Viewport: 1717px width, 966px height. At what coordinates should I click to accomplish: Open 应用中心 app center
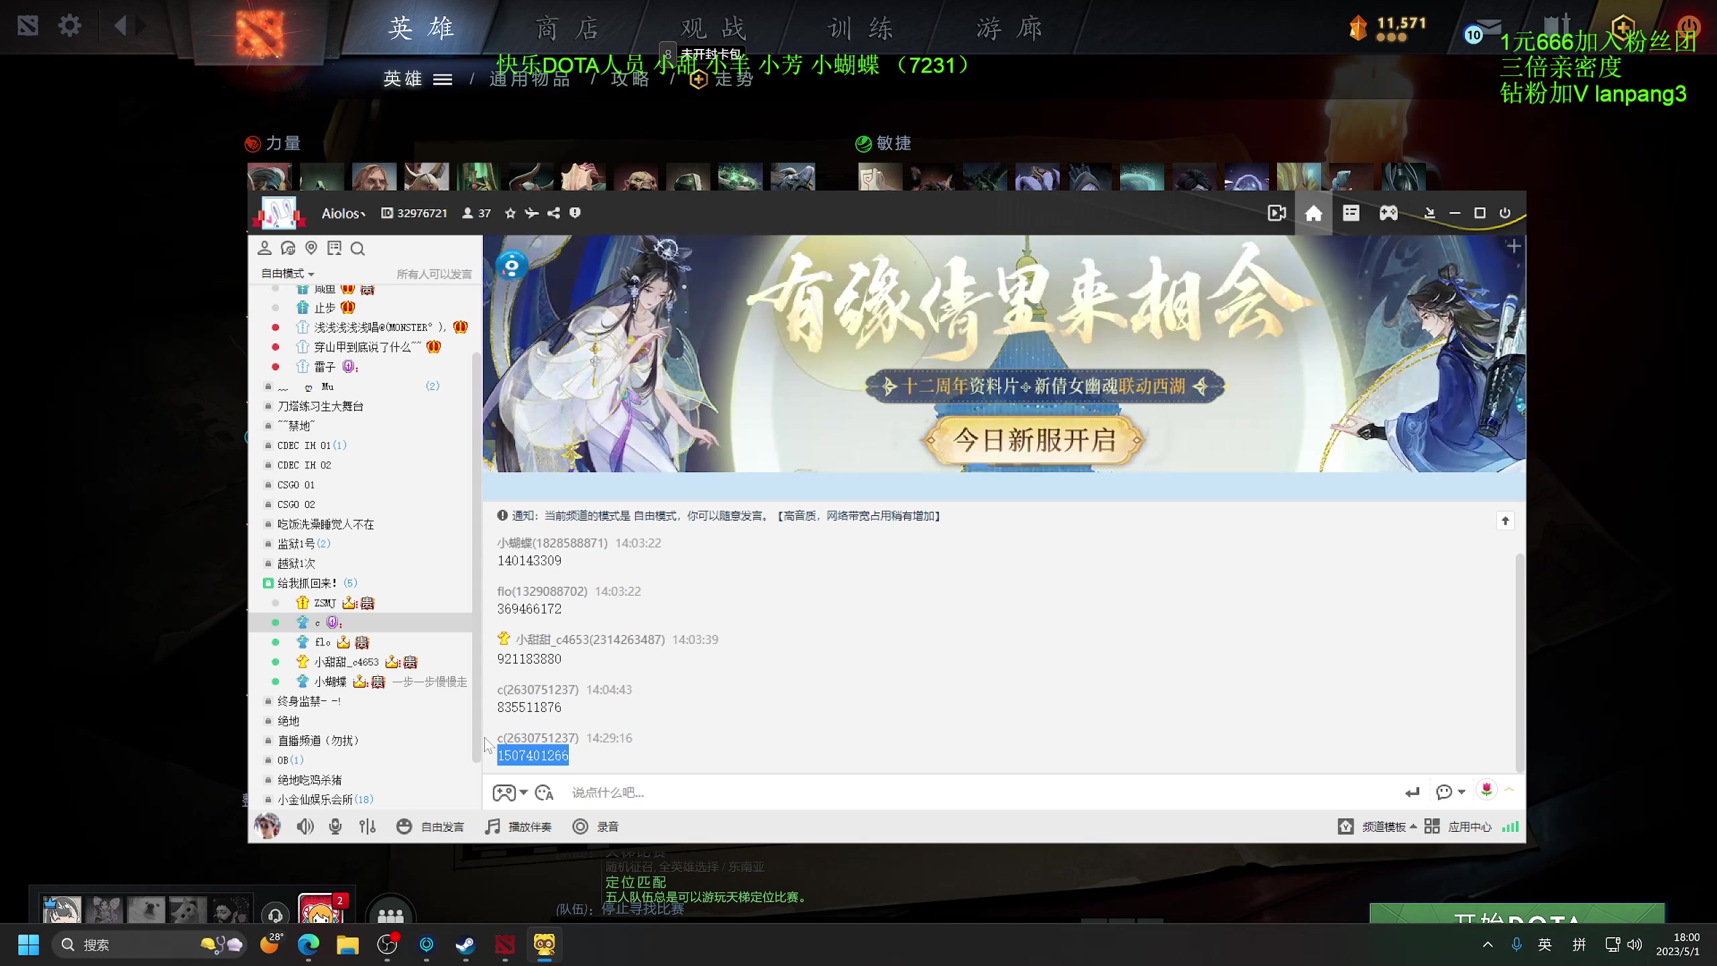coord(1457,826)
